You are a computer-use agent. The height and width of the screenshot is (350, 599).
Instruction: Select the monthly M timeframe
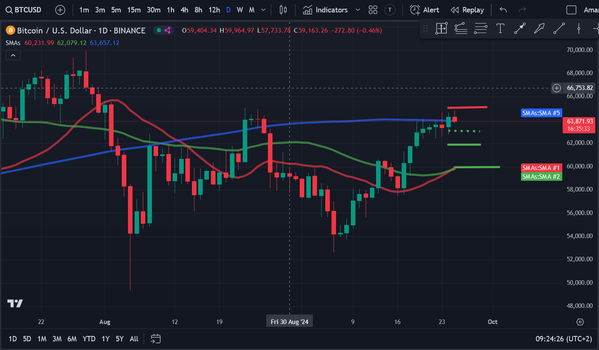(x=252, y=10)
